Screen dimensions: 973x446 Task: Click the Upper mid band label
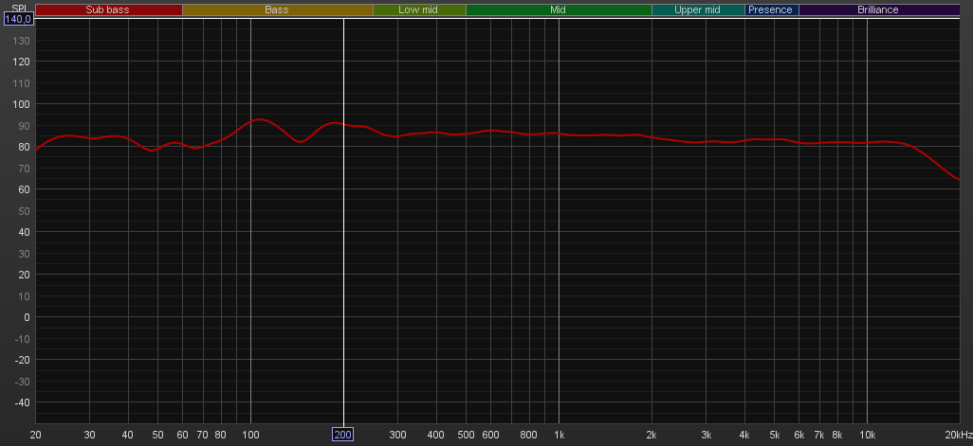tap(697, 9)
